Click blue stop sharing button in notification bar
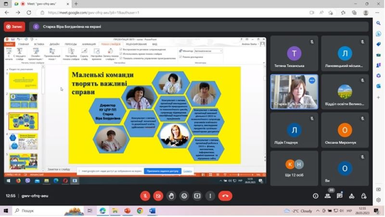The image size is (385, 217). pos(163,171)
